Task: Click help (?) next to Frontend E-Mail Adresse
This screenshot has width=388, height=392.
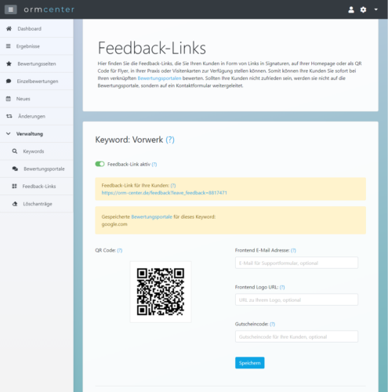Action: click(293, 250)
